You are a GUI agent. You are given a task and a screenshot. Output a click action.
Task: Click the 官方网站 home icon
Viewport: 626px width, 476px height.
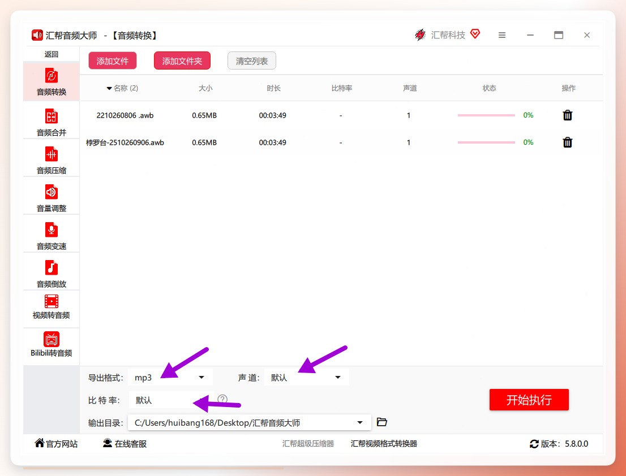(x=40, y=443)
